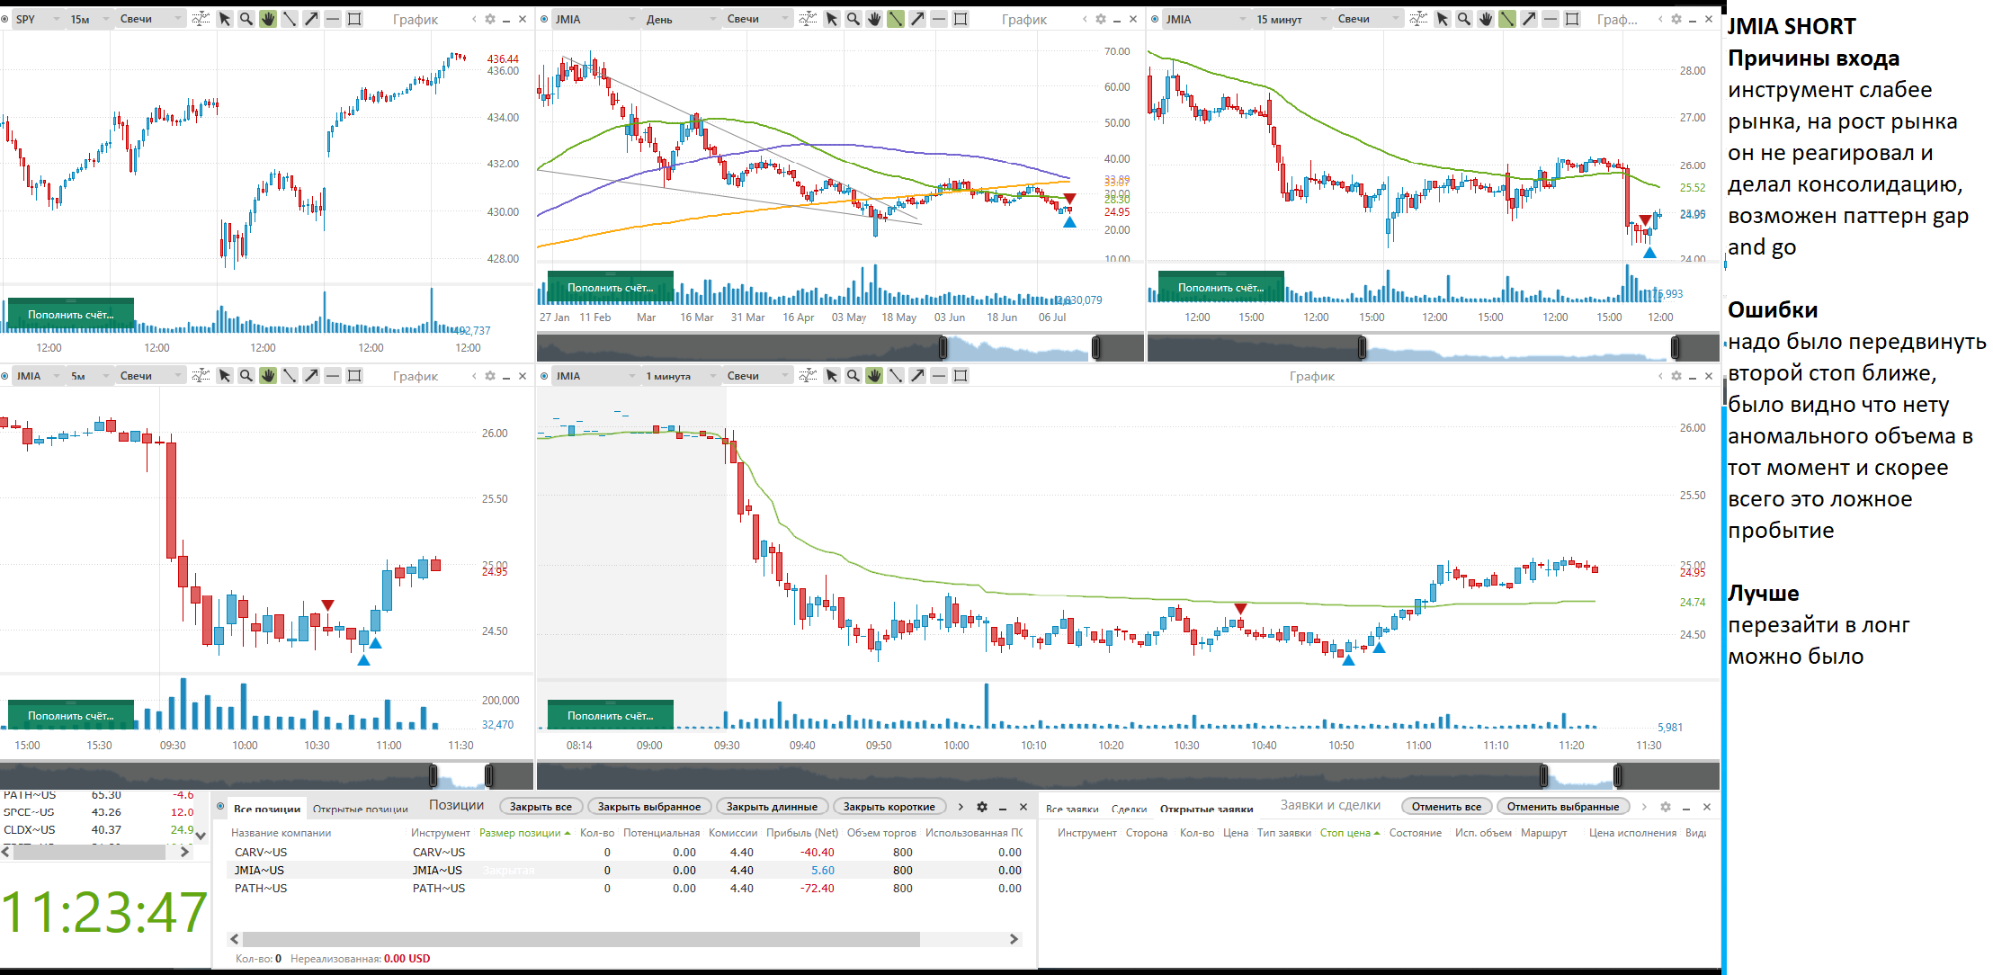1993x975 pixels.
Task: Open SPY symbol dropdown
Action: tap(37, 19)
